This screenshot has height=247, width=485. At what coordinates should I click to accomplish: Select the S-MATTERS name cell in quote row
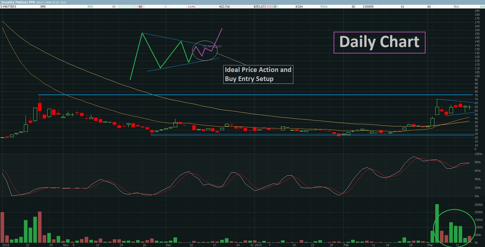tap(9, 7)
